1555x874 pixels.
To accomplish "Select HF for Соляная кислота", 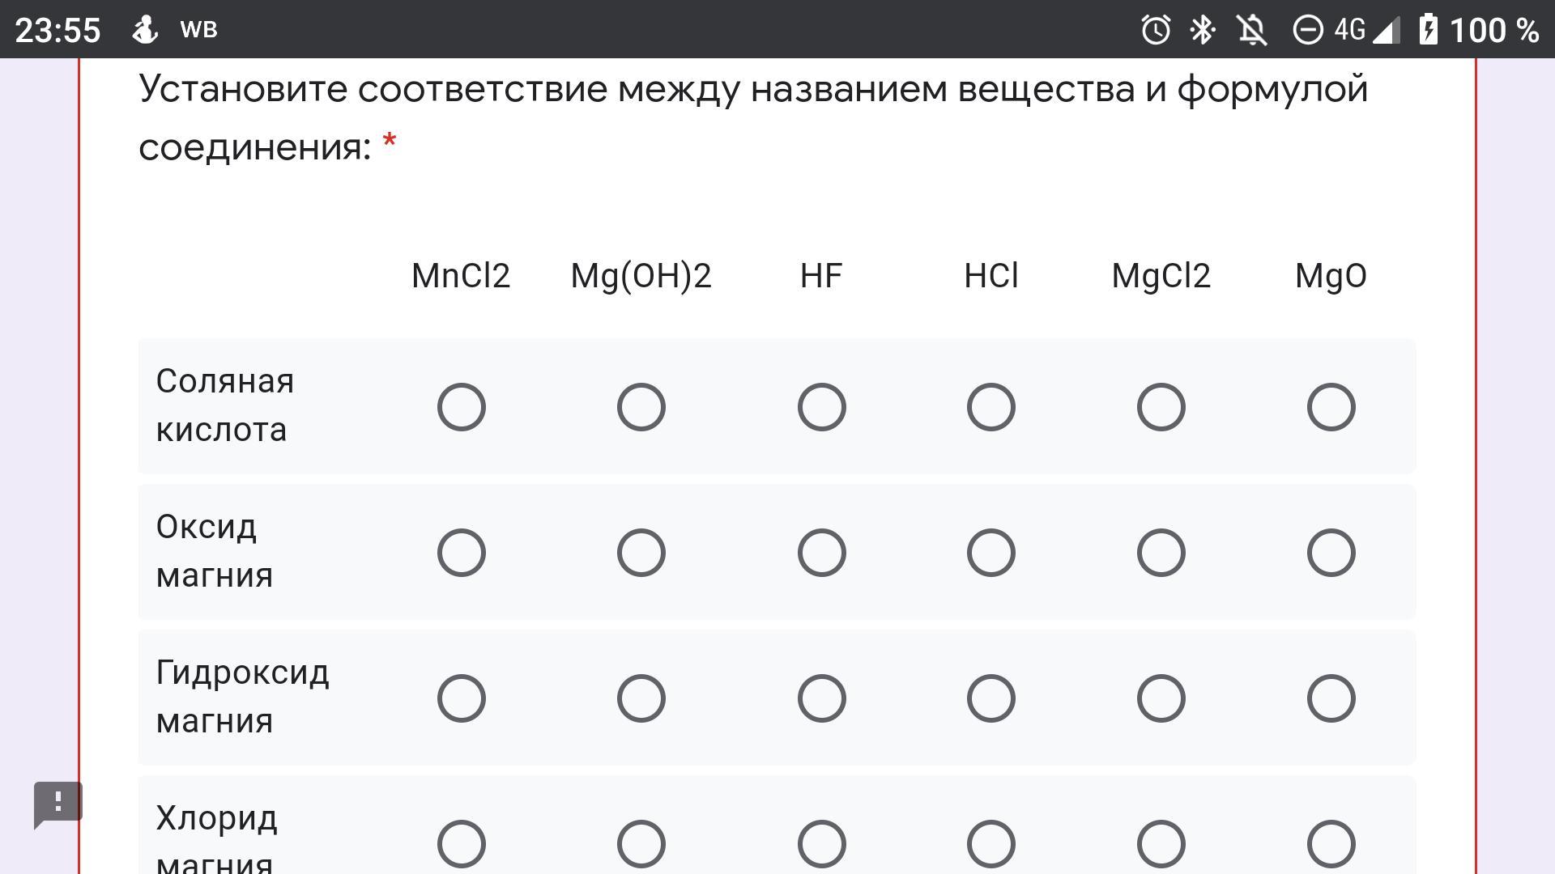I will coord(822,407).
